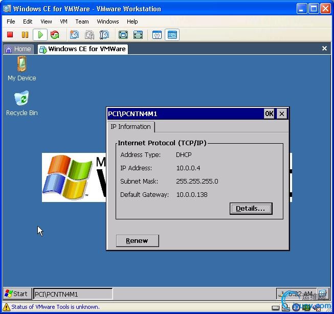
Task: Power on the VM with the green play icon
Action: [40, 35]
